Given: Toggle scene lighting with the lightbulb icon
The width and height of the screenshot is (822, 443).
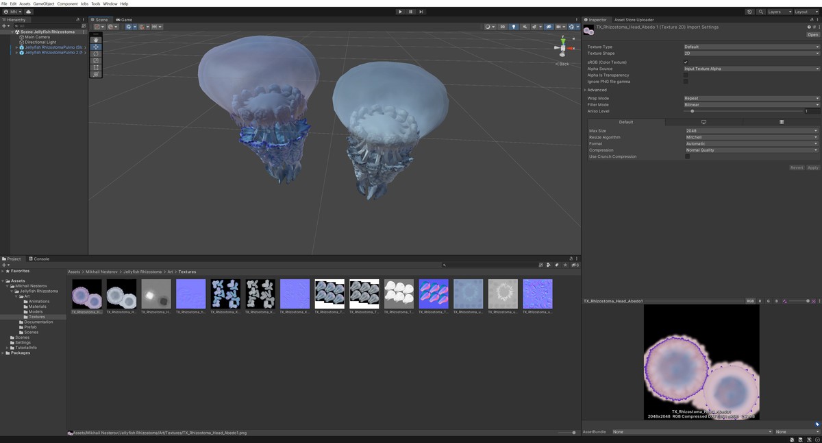Looking at the screenshot, I should [x=514, y=27].
